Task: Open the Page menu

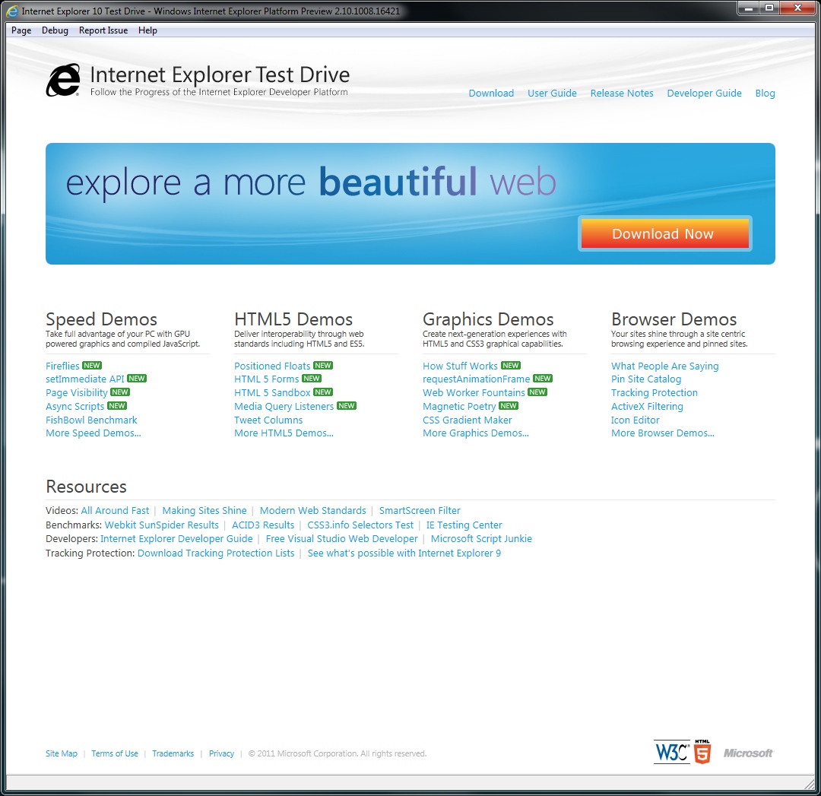Action: [x=21, y=30]
